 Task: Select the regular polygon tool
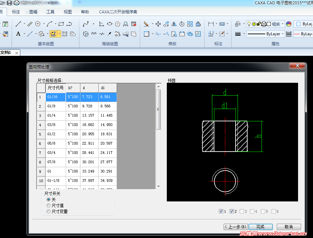(x=118, y=24)
